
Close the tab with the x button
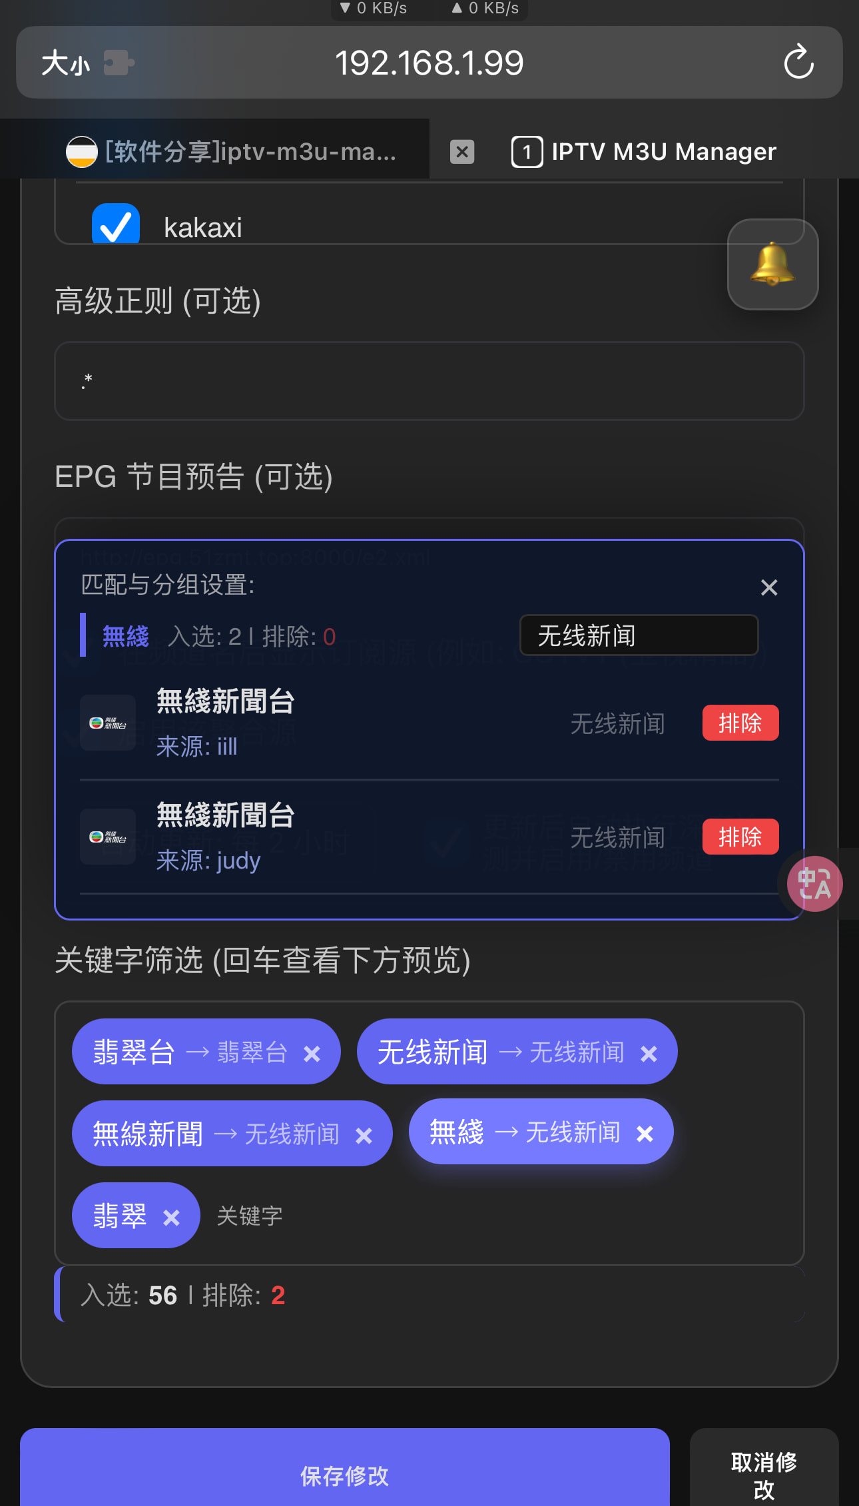(x=462, y=152)
